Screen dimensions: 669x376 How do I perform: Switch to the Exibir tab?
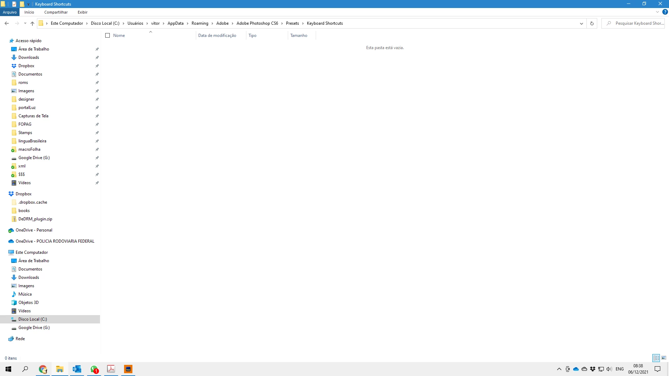(x=83, y=12)
